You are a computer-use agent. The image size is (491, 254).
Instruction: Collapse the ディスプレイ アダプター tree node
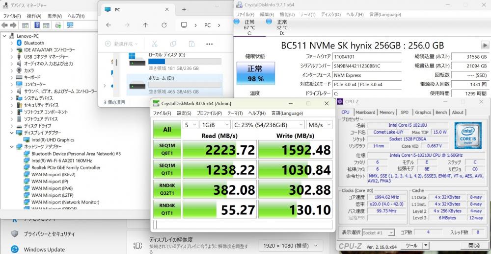coord(12,133)
